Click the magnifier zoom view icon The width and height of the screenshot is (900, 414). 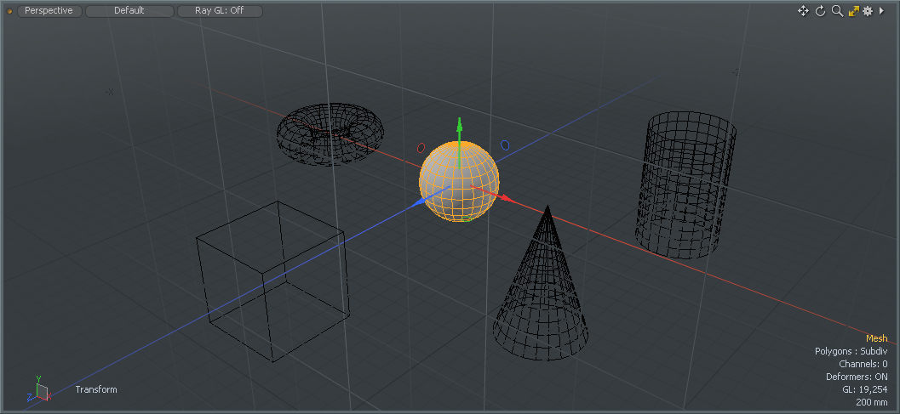click(x=837, y=11)
